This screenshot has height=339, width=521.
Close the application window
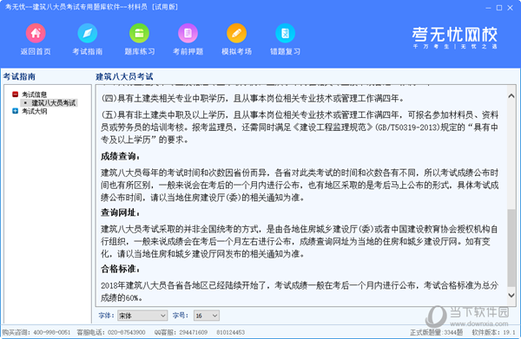(510, 8)
